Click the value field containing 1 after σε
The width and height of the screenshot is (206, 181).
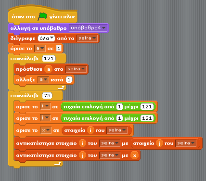(59, 49)
